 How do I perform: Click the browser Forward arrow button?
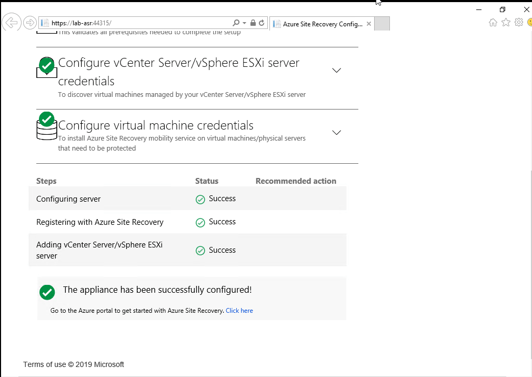tap(30, 23)
